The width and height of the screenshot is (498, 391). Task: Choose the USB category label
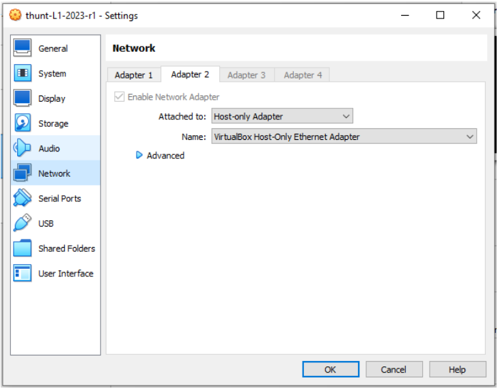tap(46, 223)
